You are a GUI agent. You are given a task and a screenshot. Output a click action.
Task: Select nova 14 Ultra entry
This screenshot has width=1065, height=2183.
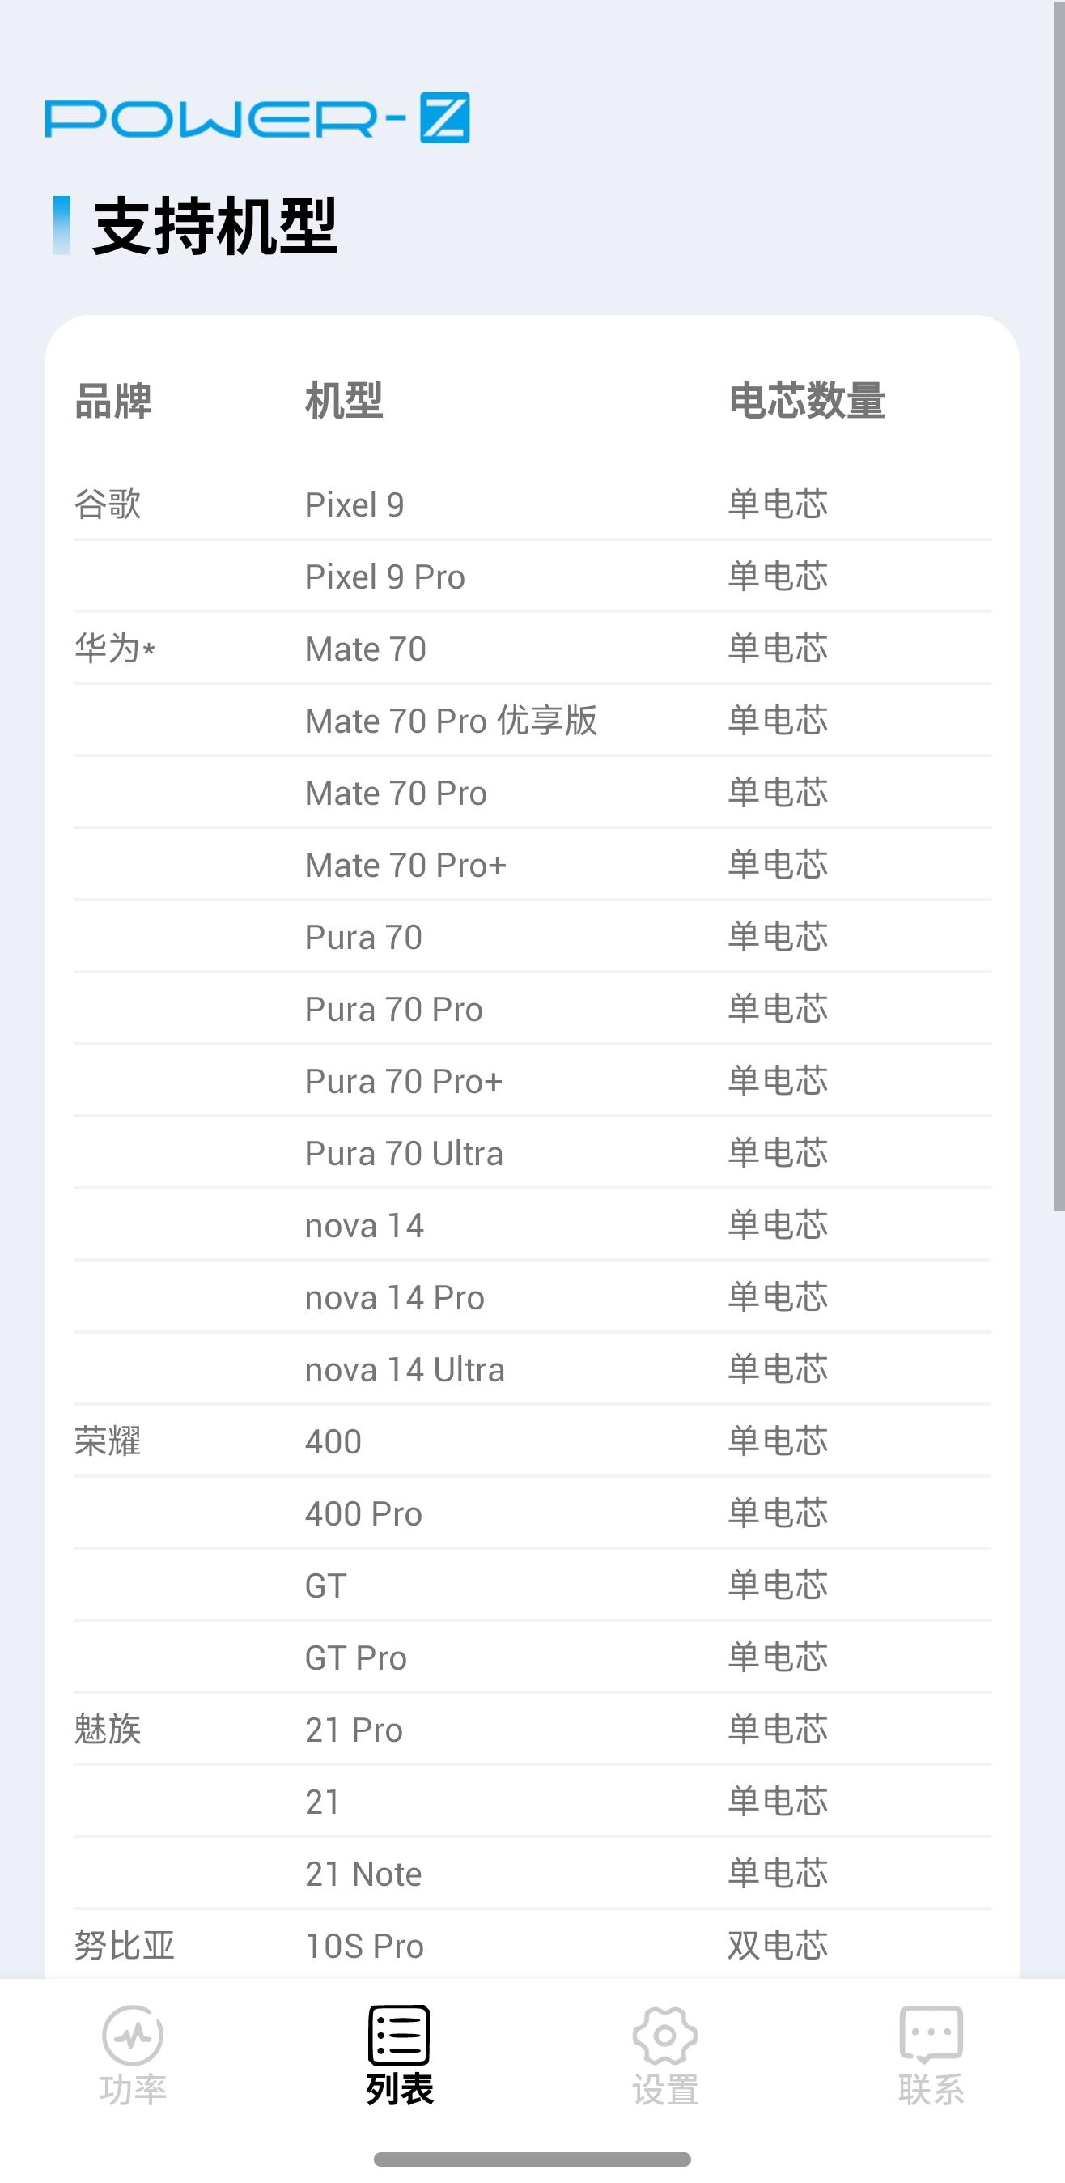tap(405, 1369)
